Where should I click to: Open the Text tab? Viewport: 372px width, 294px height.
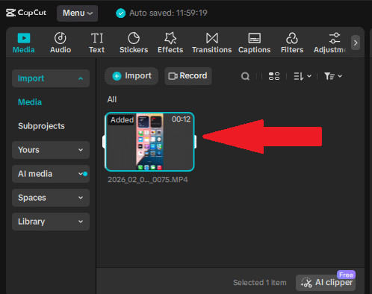tap(97, 43)
